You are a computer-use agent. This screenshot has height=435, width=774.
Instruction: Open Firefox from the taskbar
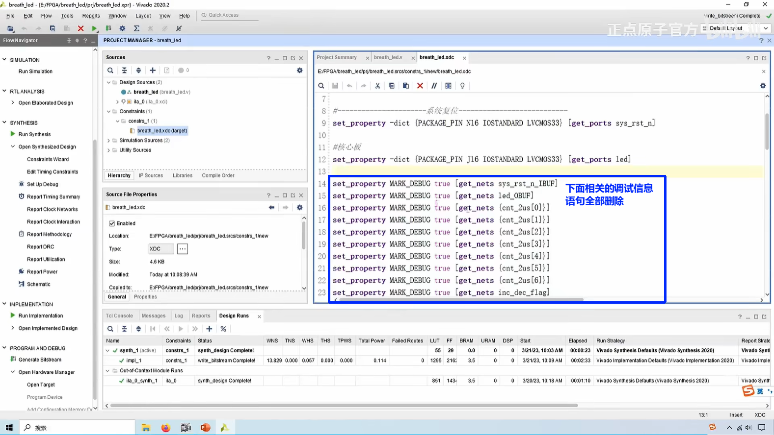click(x=166, y=428)
